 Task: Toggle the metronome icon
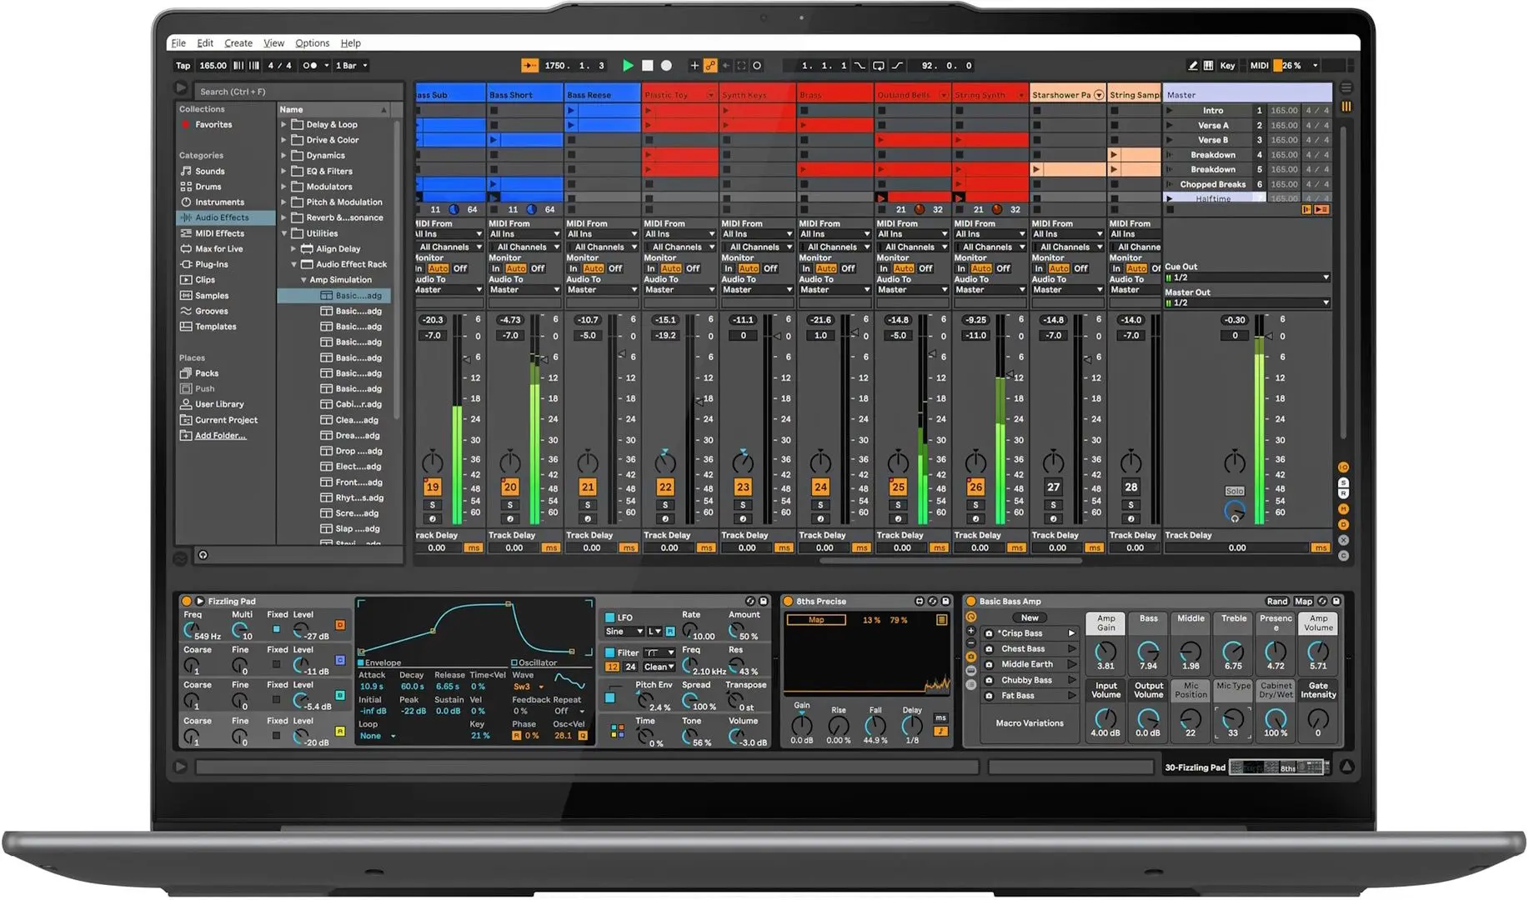point(310,65)
